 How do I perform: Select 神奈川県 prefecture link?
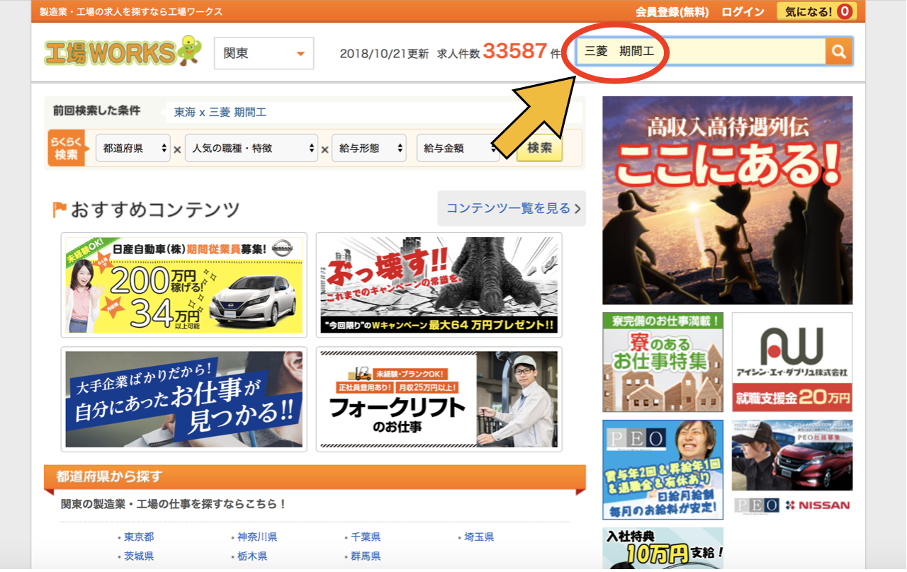[x=257, y=537]
